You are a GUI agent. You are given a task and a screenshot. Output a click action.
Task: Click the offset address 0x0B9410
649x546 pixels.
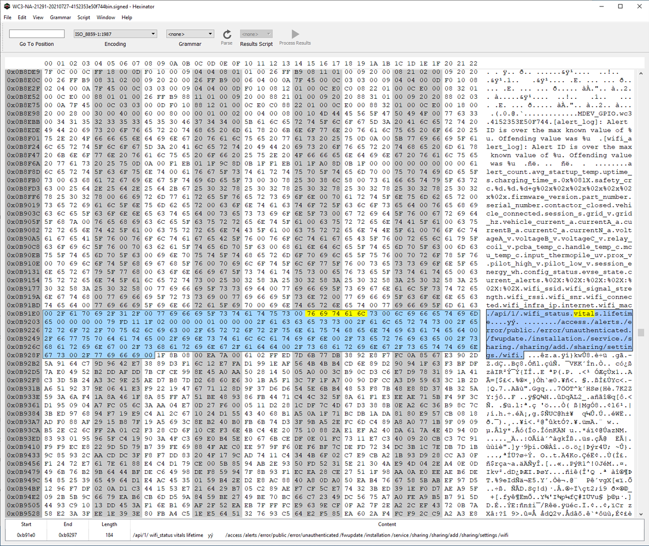[23, 447]
